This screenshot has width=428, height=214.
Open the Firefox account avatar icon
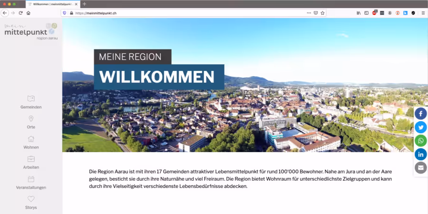pos(390,13)
